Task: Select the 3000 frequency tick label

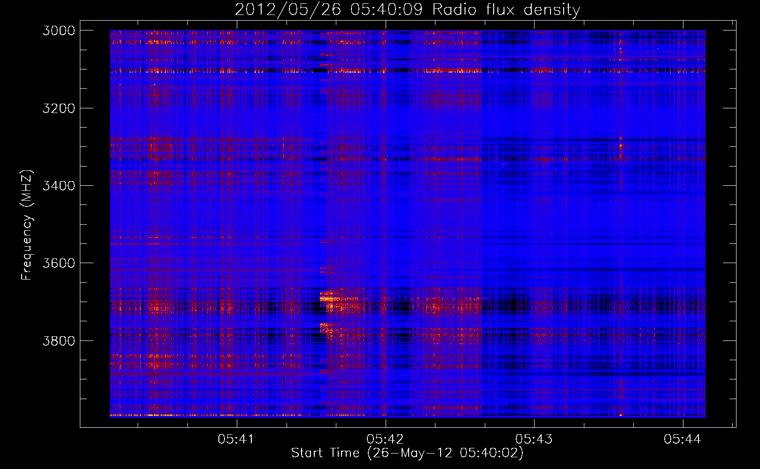Action: click(x=59, y=30)
